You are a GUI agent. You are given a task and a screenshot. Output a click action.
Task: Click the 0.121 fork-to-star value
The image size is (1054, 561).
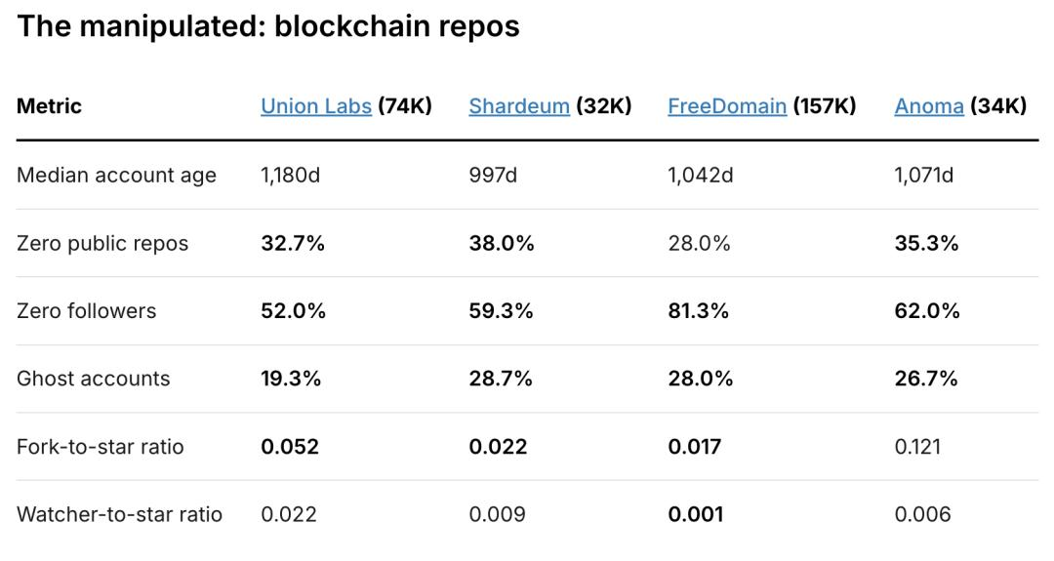click(917, 447)
